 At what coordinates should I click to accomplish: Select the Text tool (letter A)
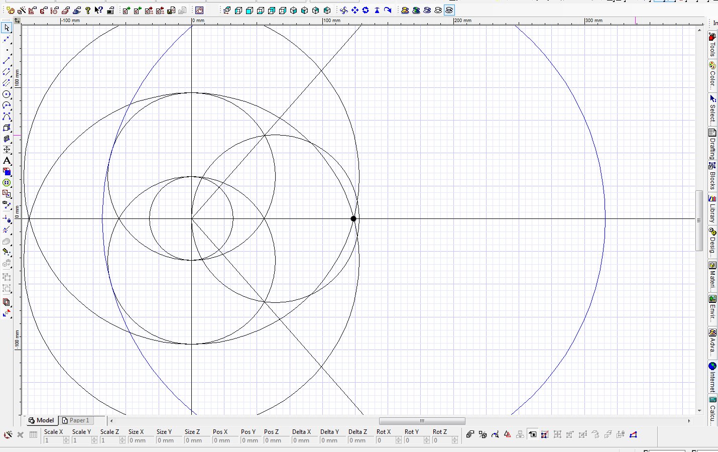pyautogui.click(x=7, y=161)
